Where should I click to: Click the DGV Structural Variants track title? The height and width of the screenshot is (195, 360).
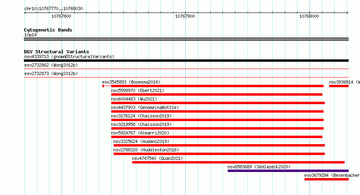tap(57, 52)
